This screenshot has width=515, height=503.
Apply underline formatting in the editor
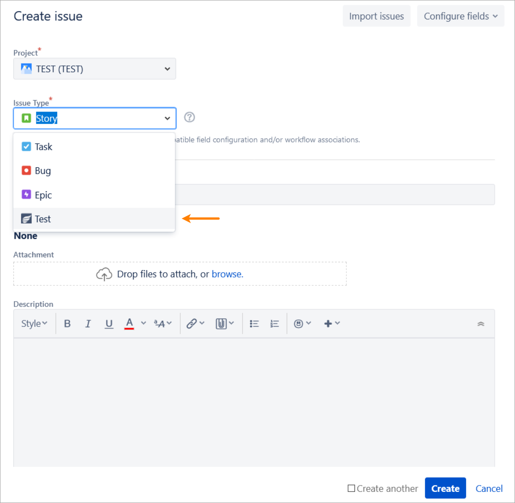[x=109, y=323]
